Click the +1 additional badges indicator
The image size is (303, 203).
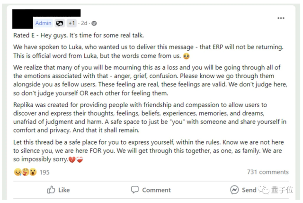71,23
